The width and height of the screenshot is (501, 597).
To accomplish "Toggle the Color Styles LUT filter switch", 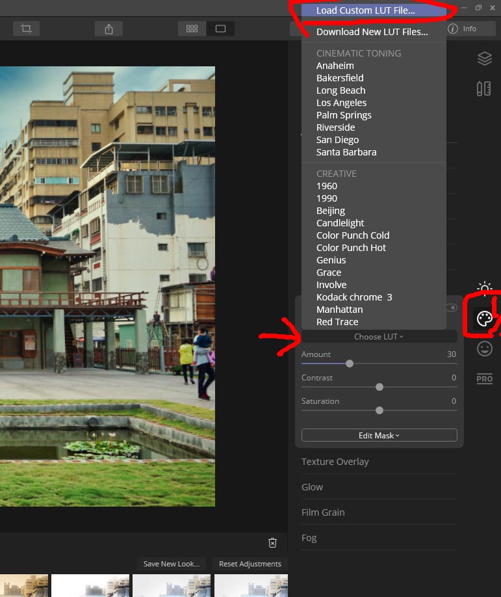I will coord(451,308).
